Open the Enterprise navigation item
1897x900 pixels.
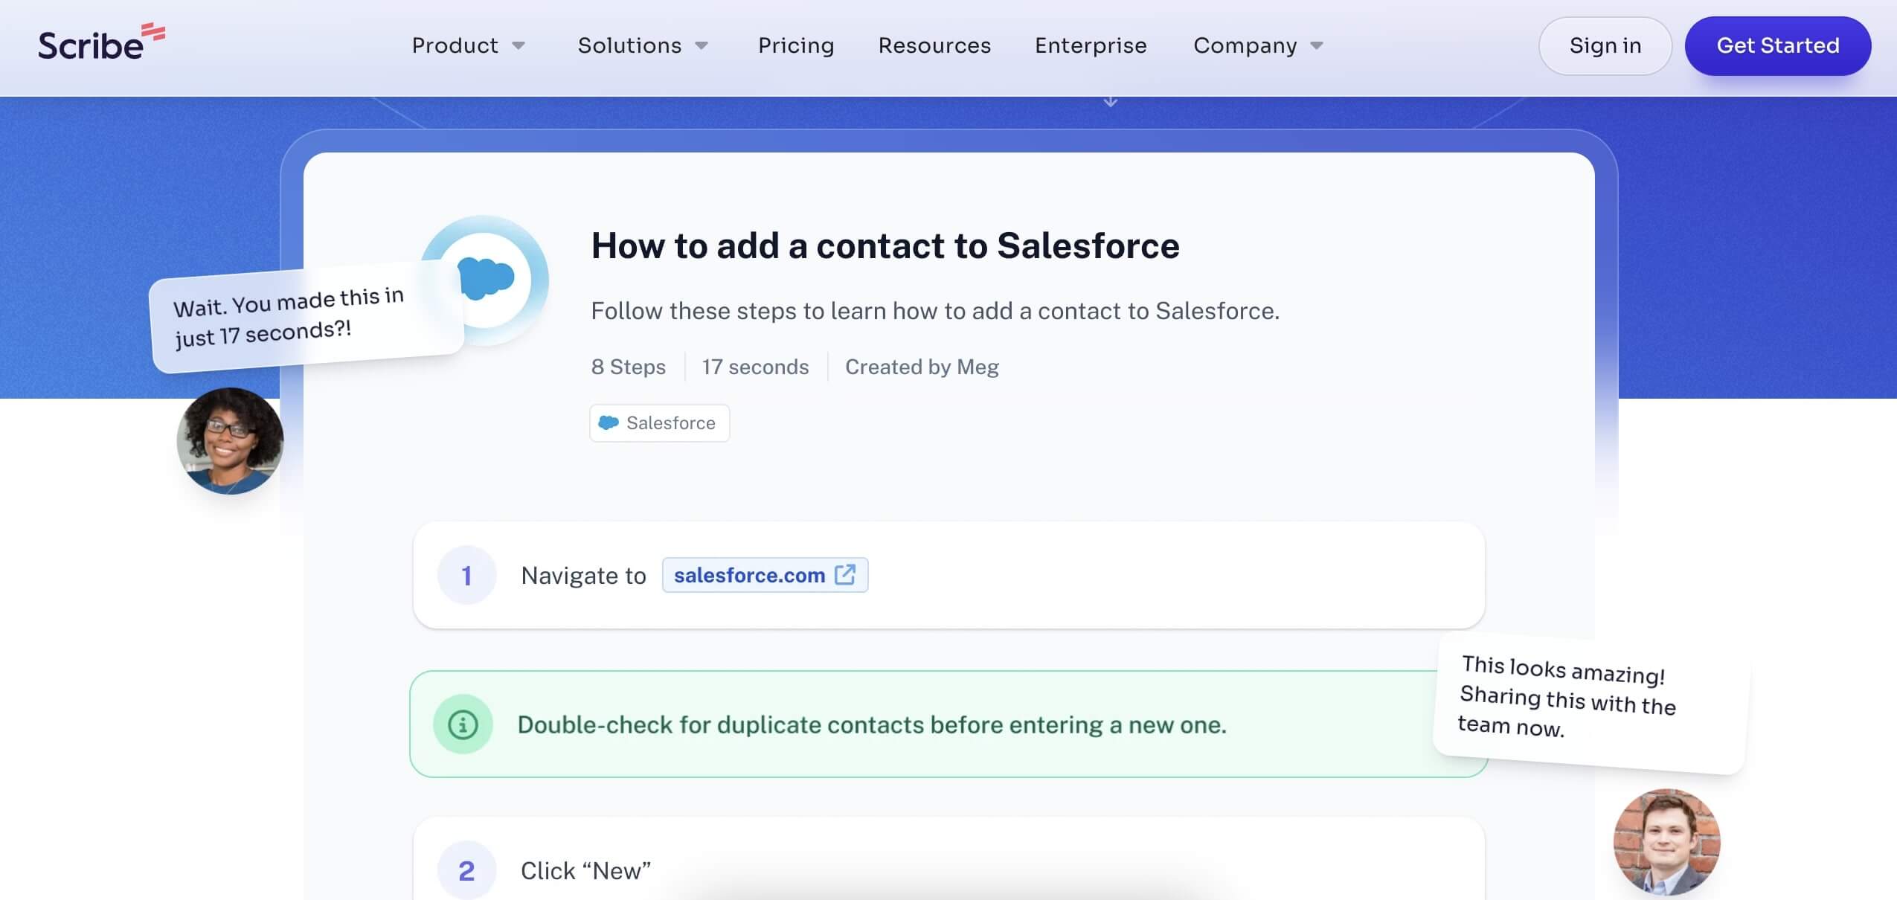pyautogui.click(x=1090, y=45)
